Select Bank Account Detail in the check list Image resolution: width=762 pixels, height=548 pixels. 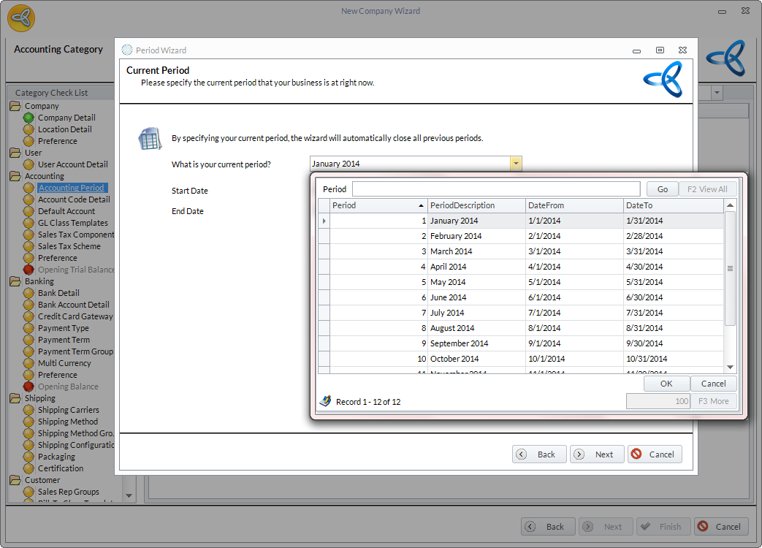pyautogui.click(x=73, y=305)
